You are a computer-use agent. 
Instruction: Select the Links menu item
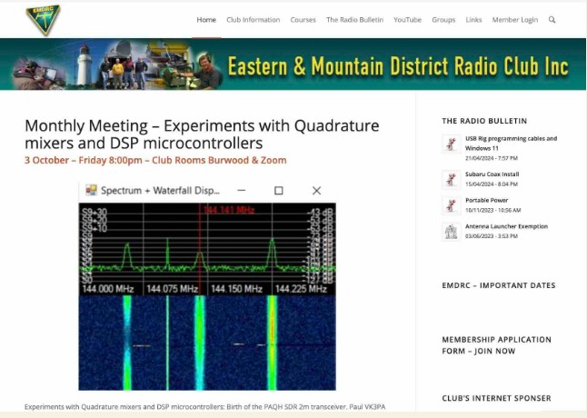[473, 20]
